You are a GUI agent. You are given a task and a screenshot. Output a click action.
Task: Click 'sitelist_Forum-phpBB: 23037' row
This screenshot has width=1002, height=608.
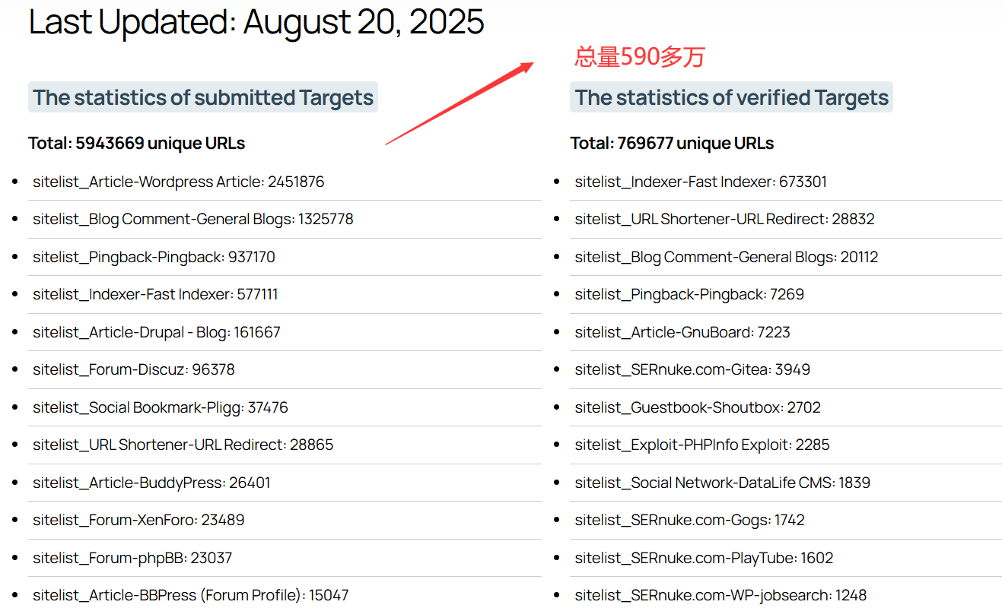[x=285, y=558]
